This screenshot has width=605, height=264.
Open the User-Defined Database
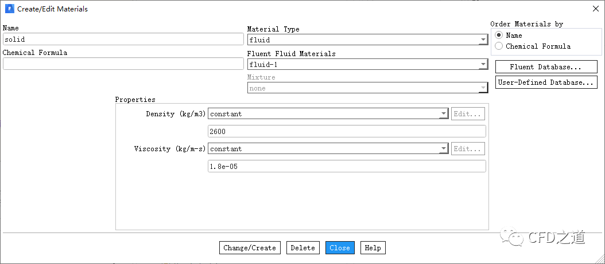click(545, 82)
